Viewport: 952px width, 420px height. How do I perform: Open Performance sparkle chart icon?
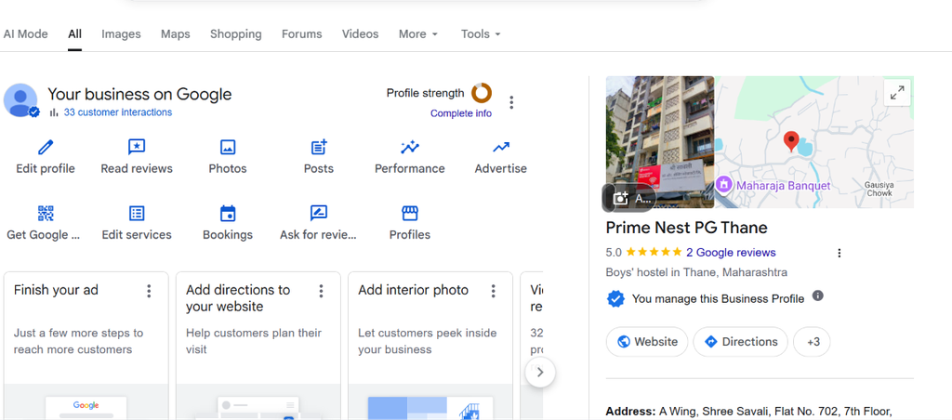tap(410, 147)
